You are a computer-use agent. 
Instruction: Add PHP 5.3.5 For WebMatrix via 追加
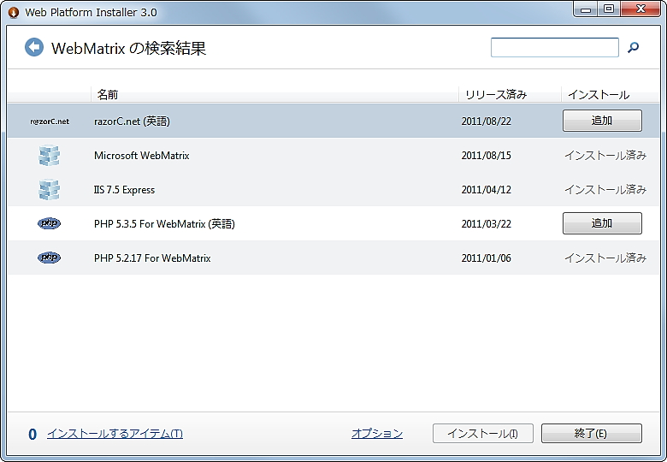click(602, 223)
